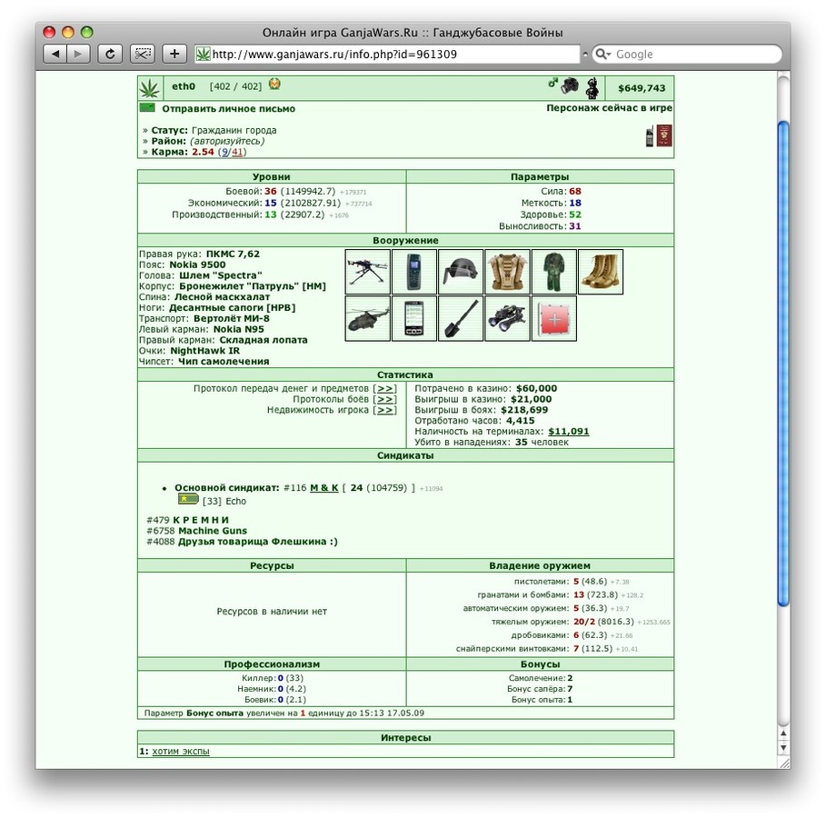
Task: Click the green envelope mail icon
Action: coord(147,107)
